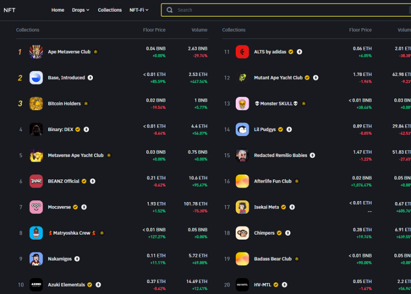Open the Base, Introduced collection link
This screenshot has width=411, height=294.
pyautogui.click(x=66, y=78)
